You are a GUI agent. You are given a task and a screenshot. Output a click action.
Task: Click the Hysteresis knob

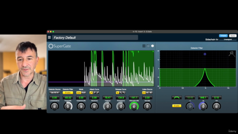[81, 106]
